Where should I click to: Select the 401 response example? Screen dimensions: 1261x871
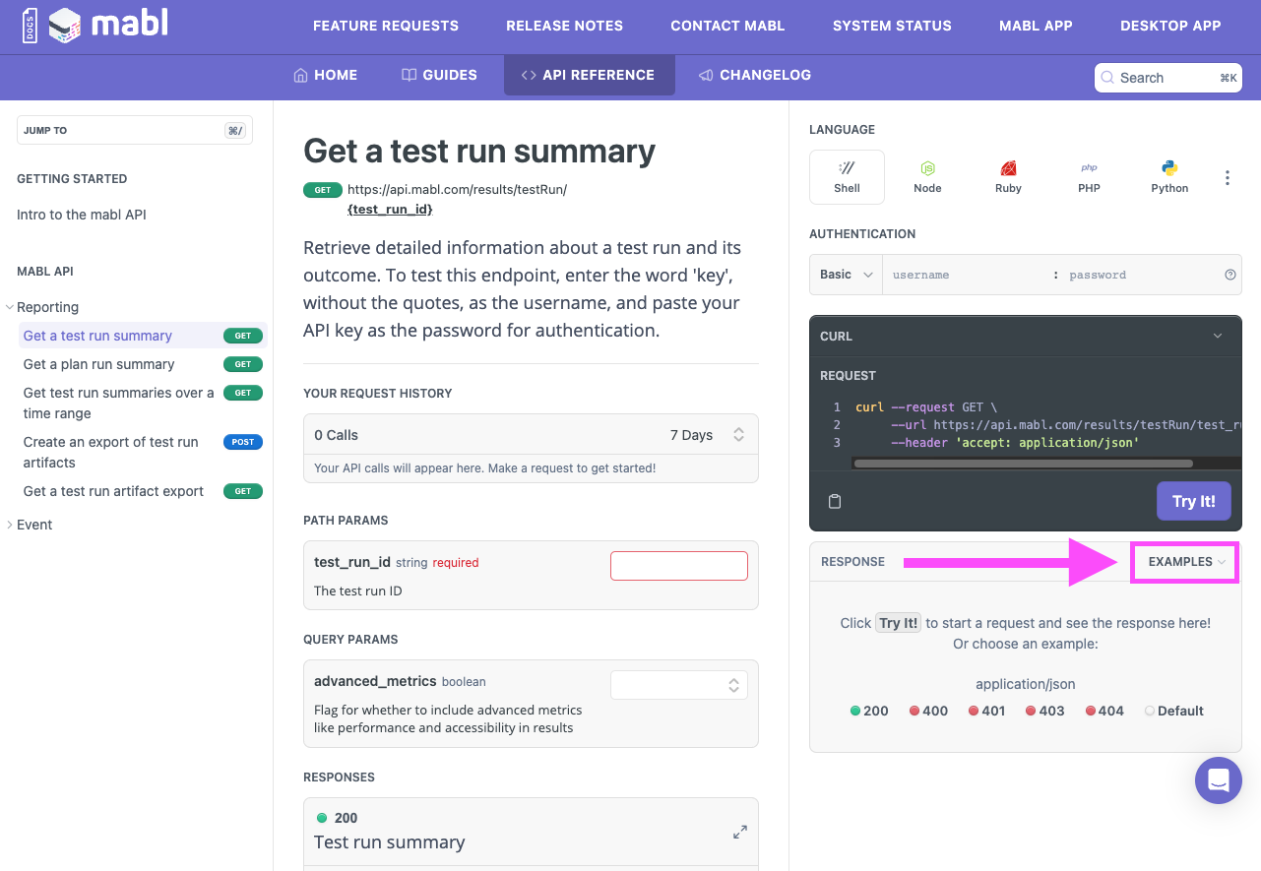click(x=986, y=711)
